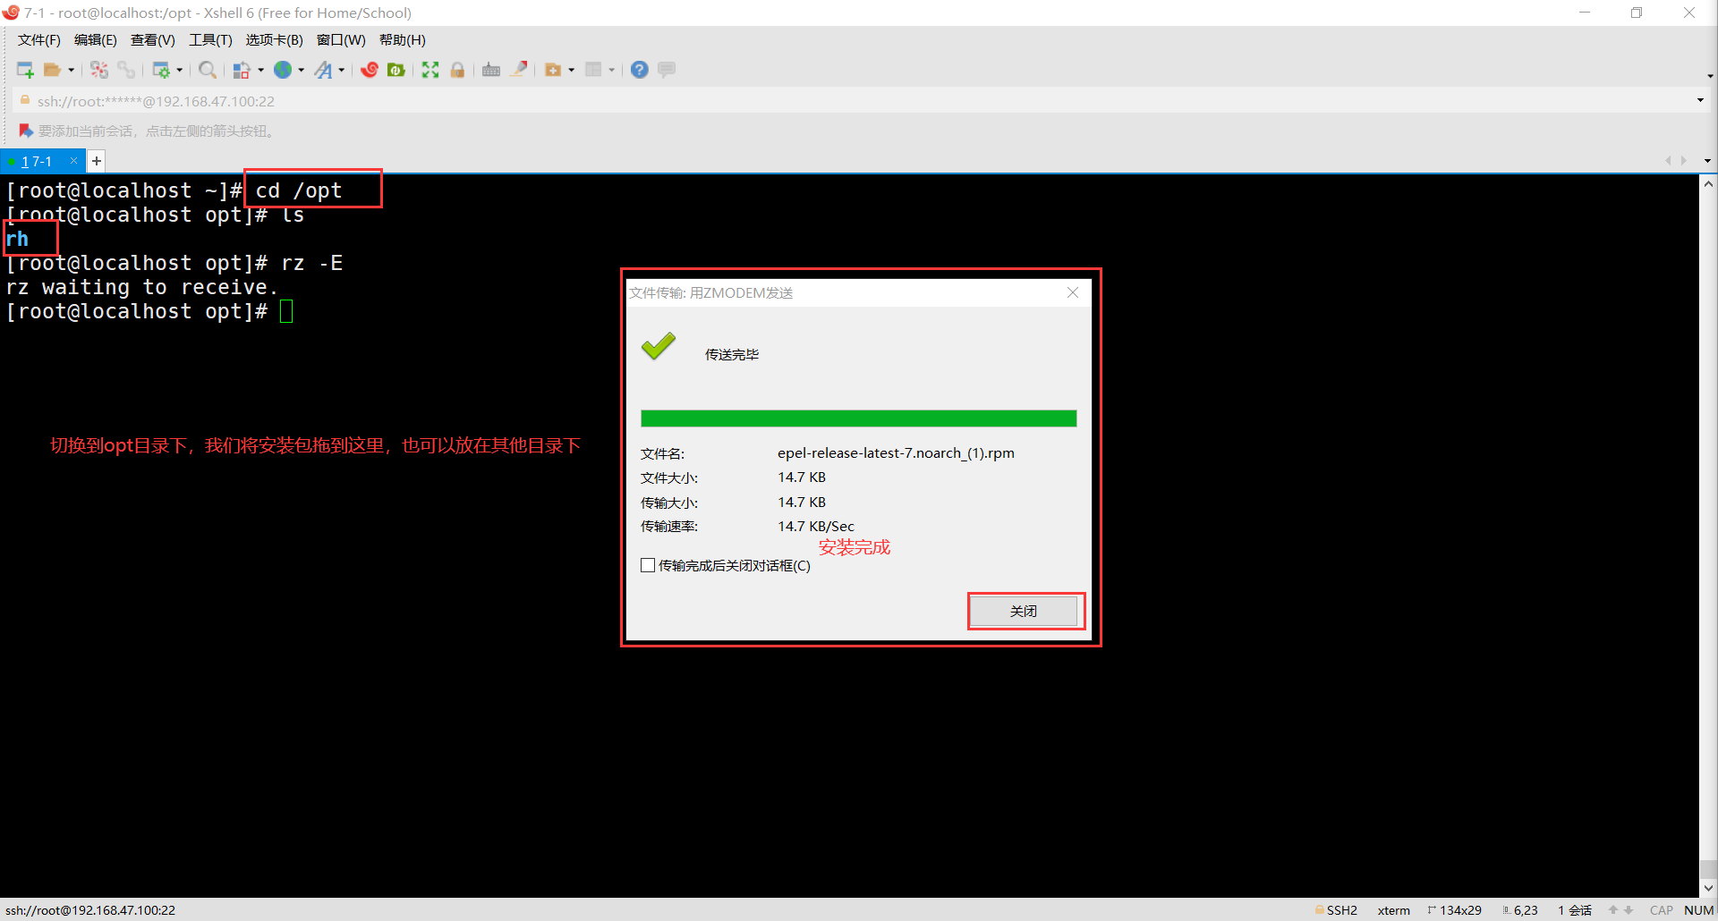Click the highlight marker pen icon
Image resolution: width=1718 pixels, height=921 pixels.
[519, 70]
